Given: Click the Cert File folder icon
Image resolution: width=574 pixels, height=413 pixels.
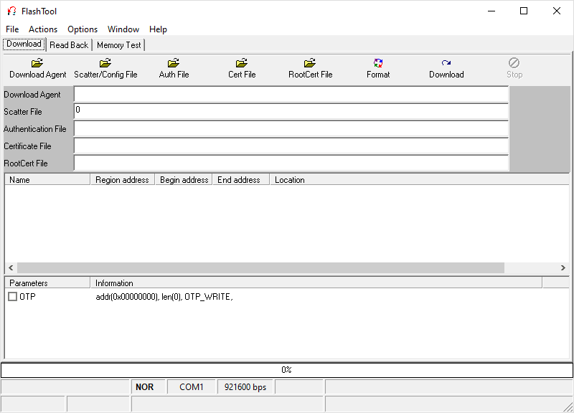Looking at the screenshot, I should [x=242, y=63].
